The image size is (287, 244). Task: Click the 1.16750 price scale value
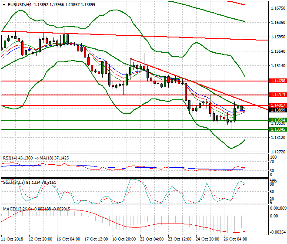(278, 8)
